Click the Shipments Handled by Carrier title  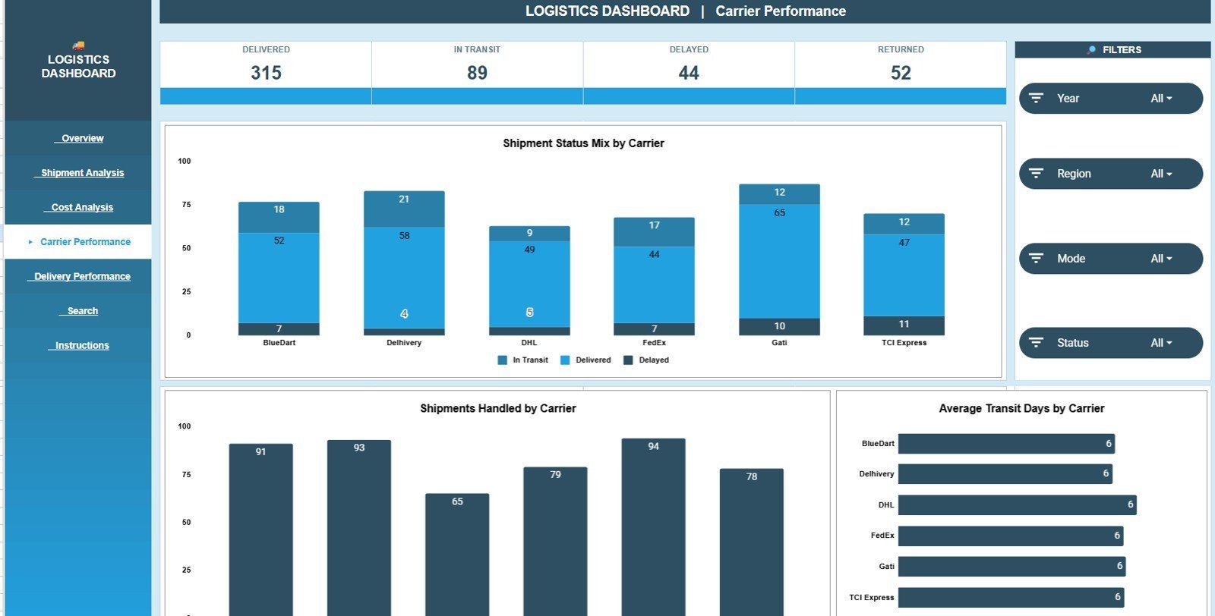(498, 408)
